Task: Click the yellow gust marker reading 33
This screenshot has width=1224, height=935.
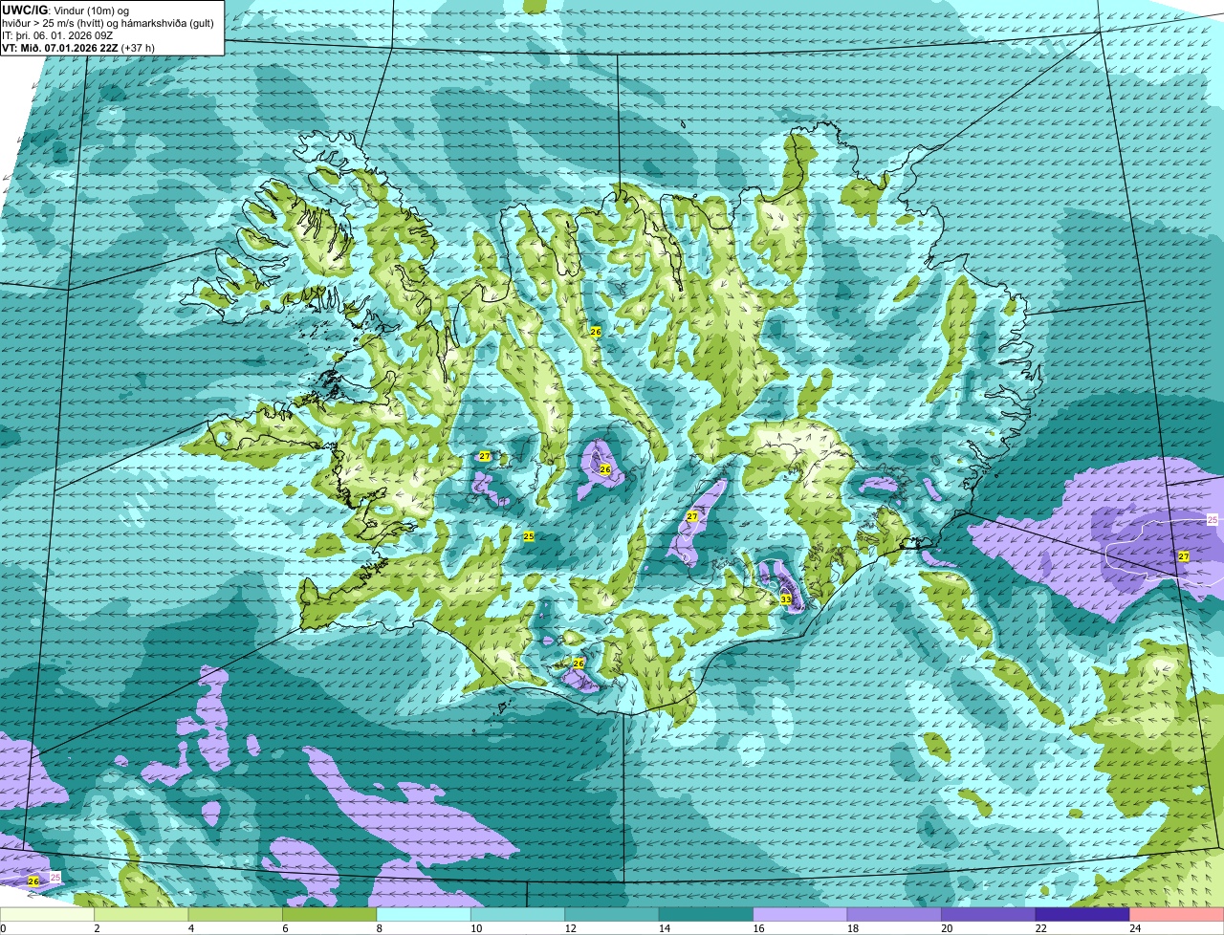Action: [x=785, y=599]
